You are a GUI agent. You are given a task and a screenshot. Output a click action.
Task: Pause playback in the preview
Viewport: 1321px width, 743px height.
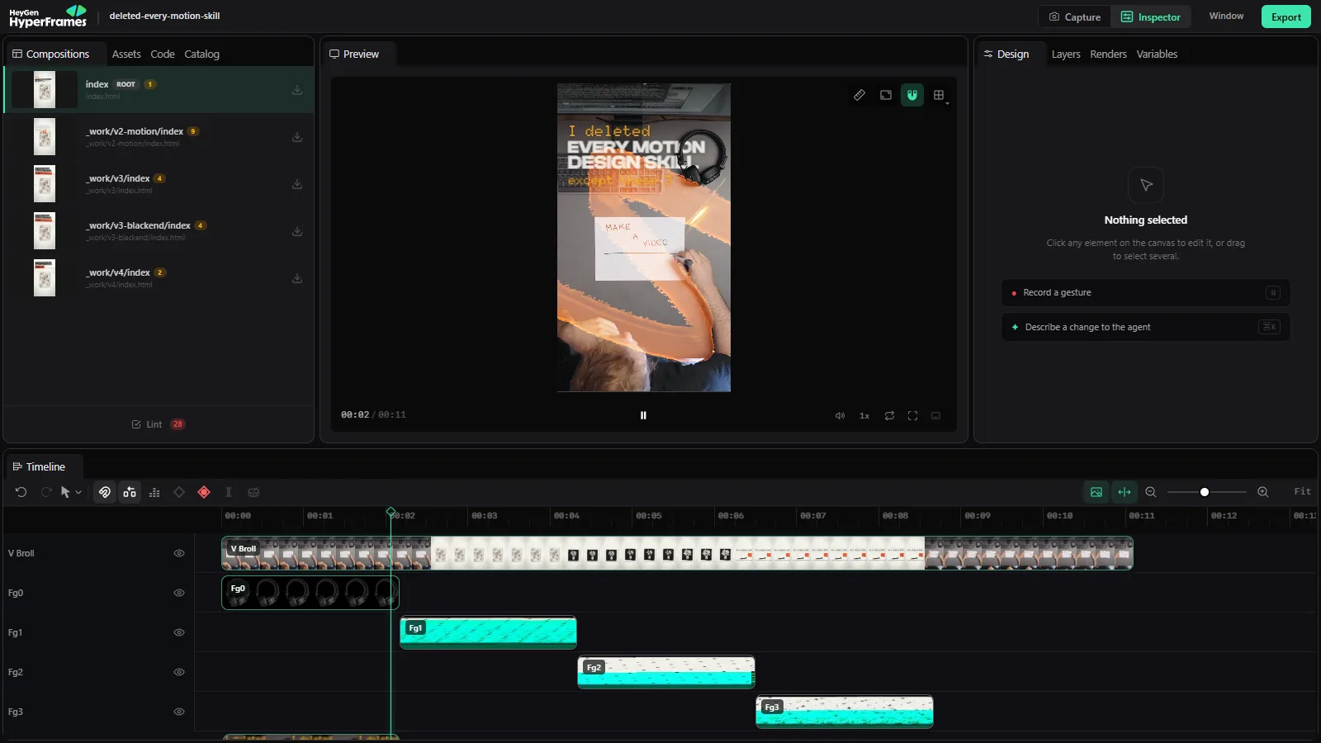click(643, 415)
